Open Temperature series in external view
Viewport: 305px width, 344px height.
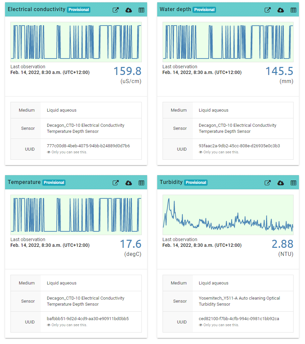(116, 183)
